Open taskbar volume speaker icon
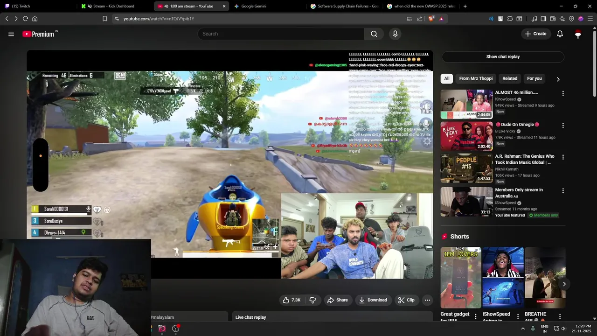597x336 pixels. pyautogui.click(x=563, y=329)
